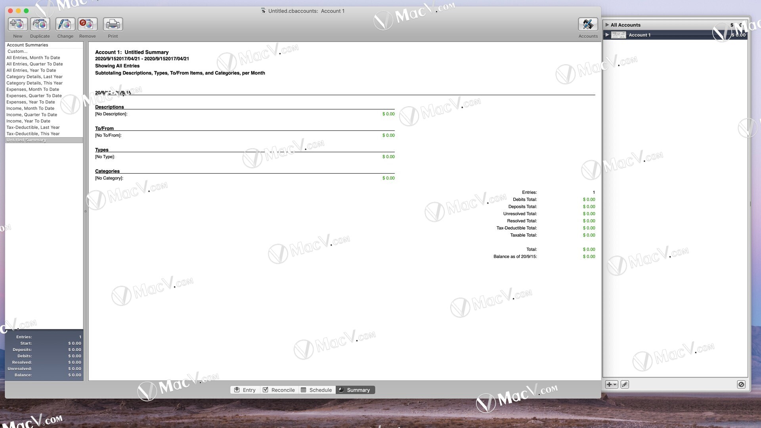The height and width of the screenshot is (428, 761).
Task: Select Expenses, Month To Date report
Action: pos(33,89)
